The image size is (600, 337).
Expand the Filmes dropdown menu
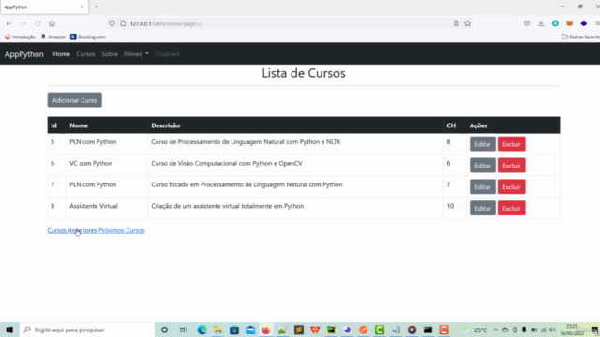pyautogui.click(x=136, y=54)
